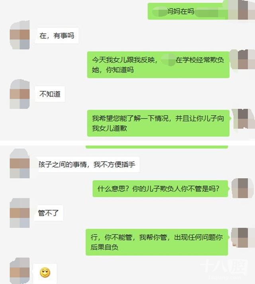
Task: Open avatar beside 在，有事吗 message
Action: point(20,35)
